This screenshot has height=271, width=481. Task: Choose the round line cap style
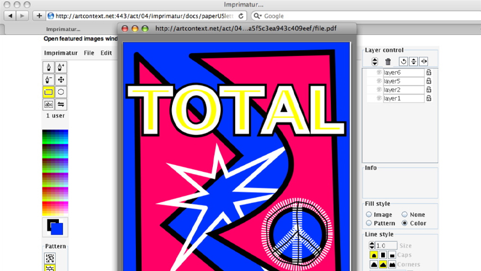(x=373, y=255)
